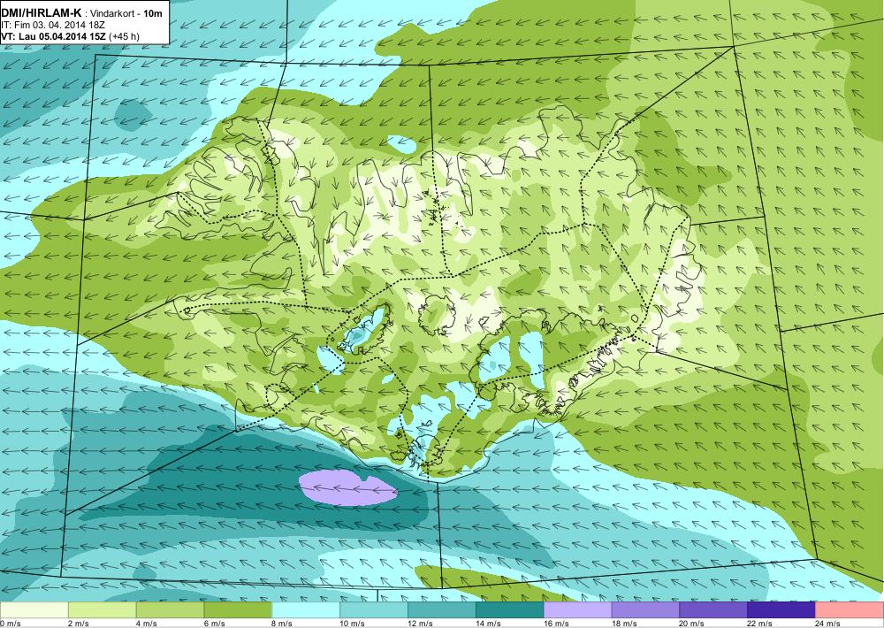
Task: Choose the dark teal 14–16 m/s legend swatch
Action: tap(510, 610)
